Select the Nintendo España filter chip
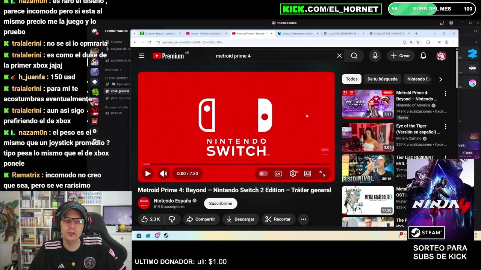The width and height of the screenshot is (481, 270). pyautogui.click(x=419, y=79)
